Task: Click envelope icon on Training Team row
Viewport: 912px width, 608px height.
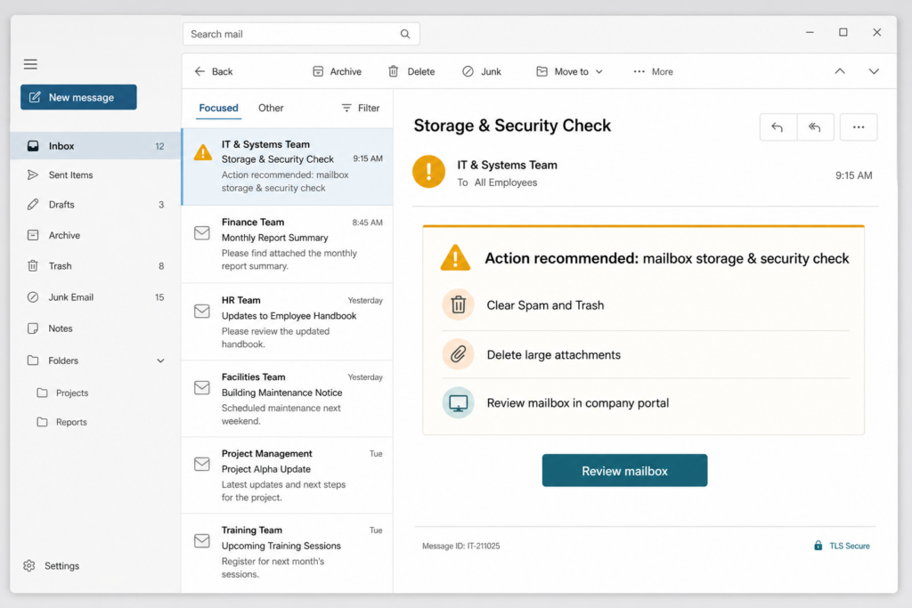Action: click(x=202, y=540)
